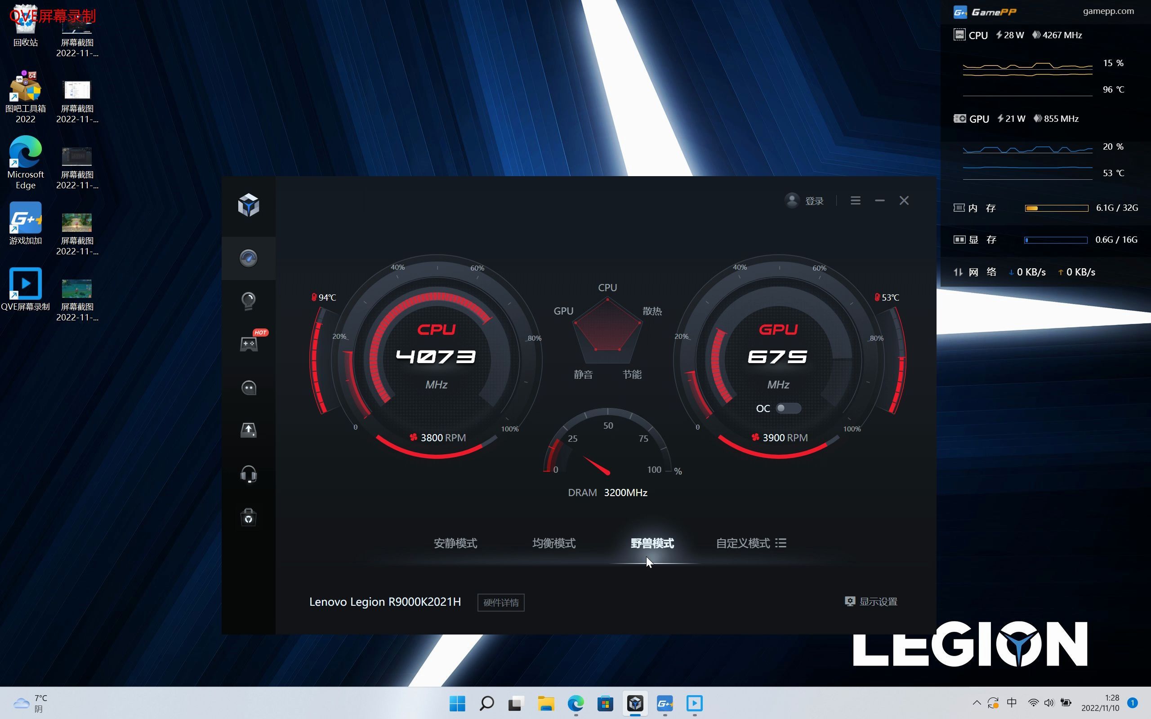Open the hamburger menu in title bar

point(855,201)
